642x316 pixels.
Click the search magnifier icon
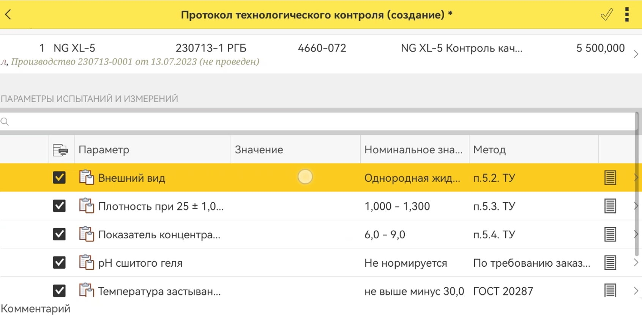[x=5, y=122]
